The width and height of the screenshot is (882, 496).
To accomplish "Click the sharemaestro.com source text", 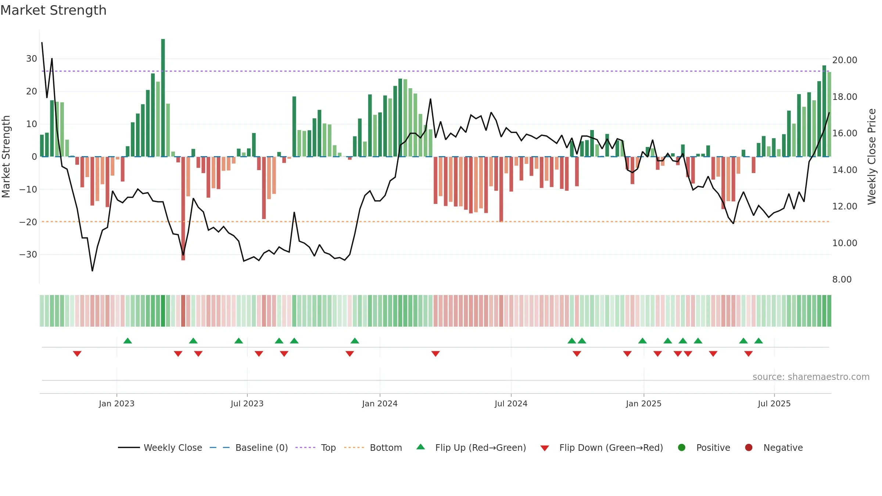I will pyautogui.click(x=811, y=377).
